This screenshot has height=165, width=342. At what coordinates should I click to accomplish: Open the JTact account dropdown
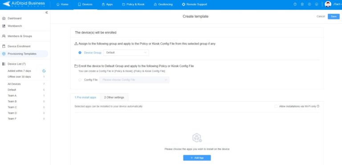pos(337,4)
